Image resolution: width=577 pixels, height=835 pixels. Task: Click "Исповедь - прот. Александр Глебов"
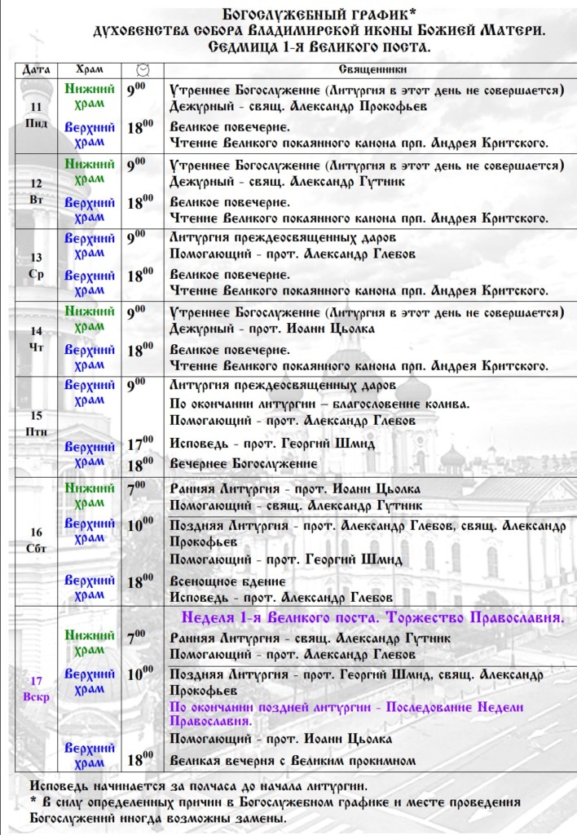click(x=281, y=597)
